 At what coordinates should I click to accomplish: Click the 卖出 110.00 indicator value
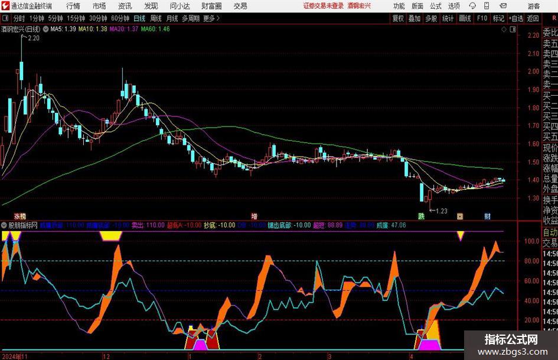148,225
